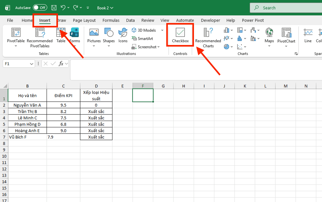Screen dimensions: 322x202
Task: Switch to the Page Layout tab
Action: click(84, 20)
